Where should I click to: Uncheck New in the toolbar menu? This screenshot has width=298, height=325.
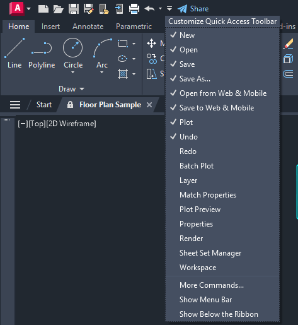(222, 35)
